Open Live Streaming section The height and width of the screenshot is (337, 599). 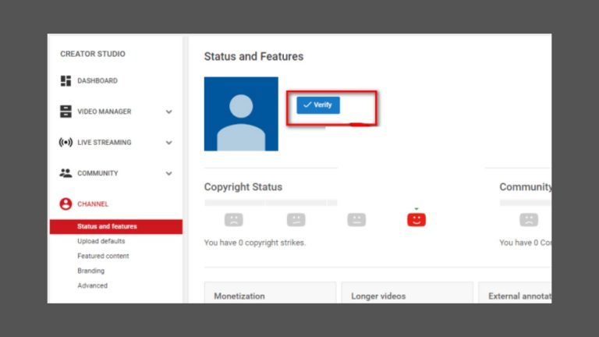[105, 143]
